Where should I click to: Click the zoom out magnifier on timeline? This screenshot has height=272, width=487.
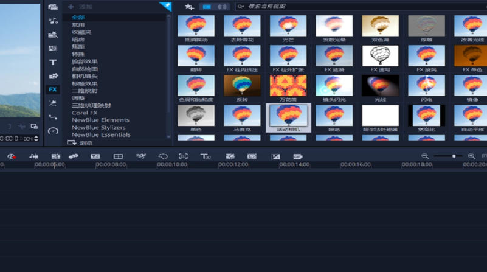tap(425, 156)
